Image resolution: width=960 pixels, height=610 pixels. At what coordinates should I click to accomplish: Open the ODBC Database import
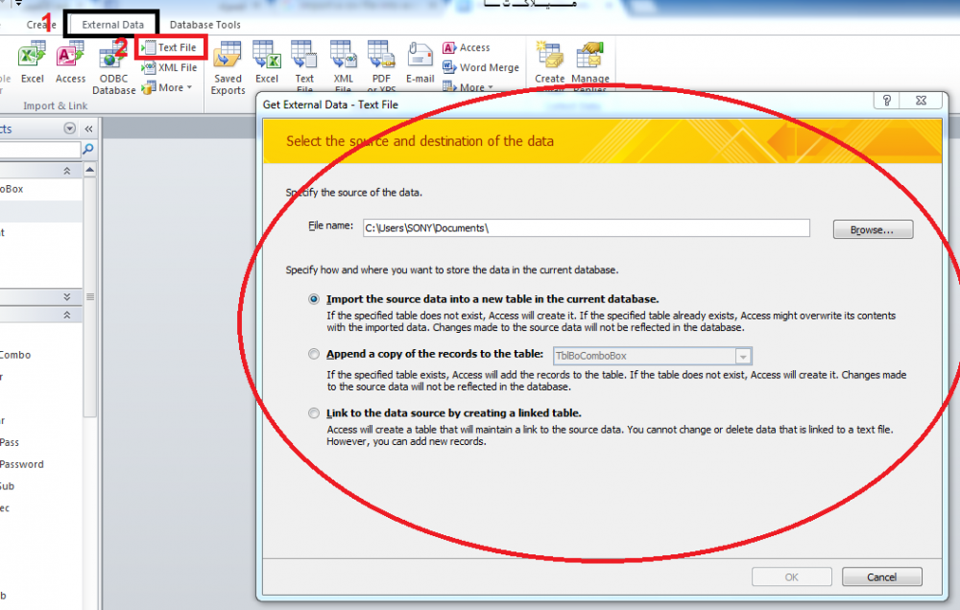114,68
